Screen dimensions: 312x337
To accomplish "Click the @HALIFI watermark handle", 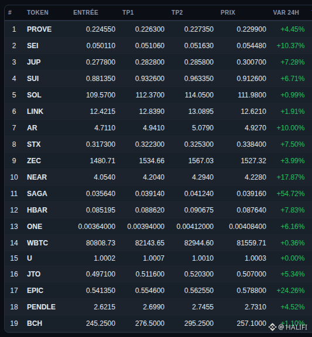I will tap(293, 327).
